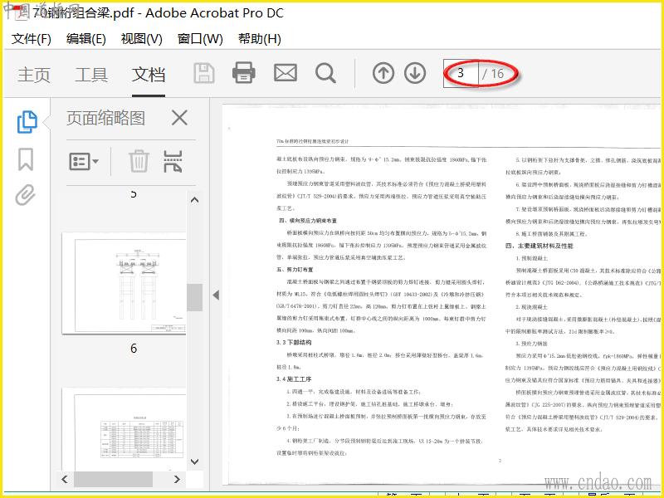The height and width of the screenshot is (498, 664).
Task: Open the thumbnail options dropdown
Action: pos(84,161)
